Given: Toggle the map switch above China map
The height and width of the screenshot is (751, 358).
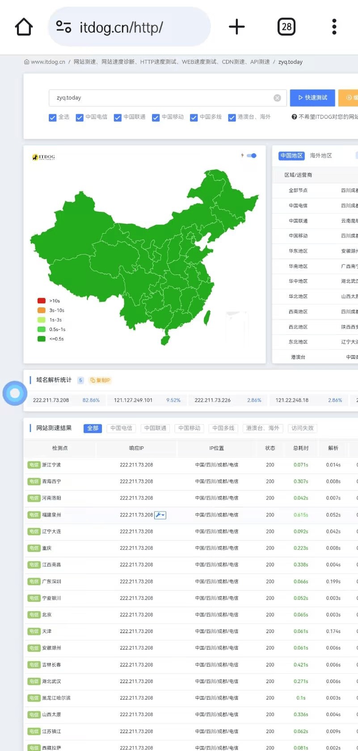Looking at the screenshot, I should coord(252,155).
